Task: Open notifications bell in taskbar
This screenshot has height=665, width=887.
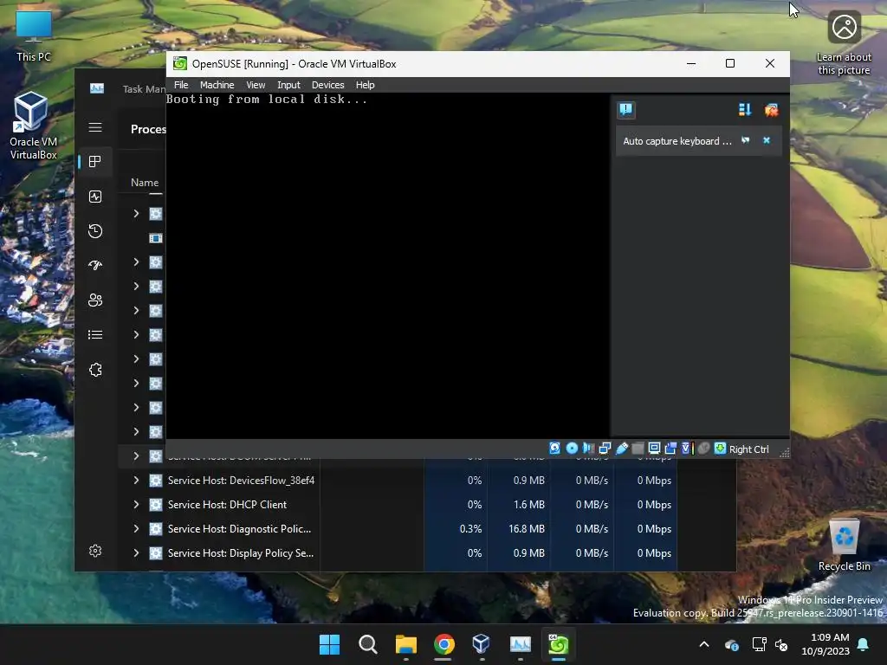Action: pos(864,644)
